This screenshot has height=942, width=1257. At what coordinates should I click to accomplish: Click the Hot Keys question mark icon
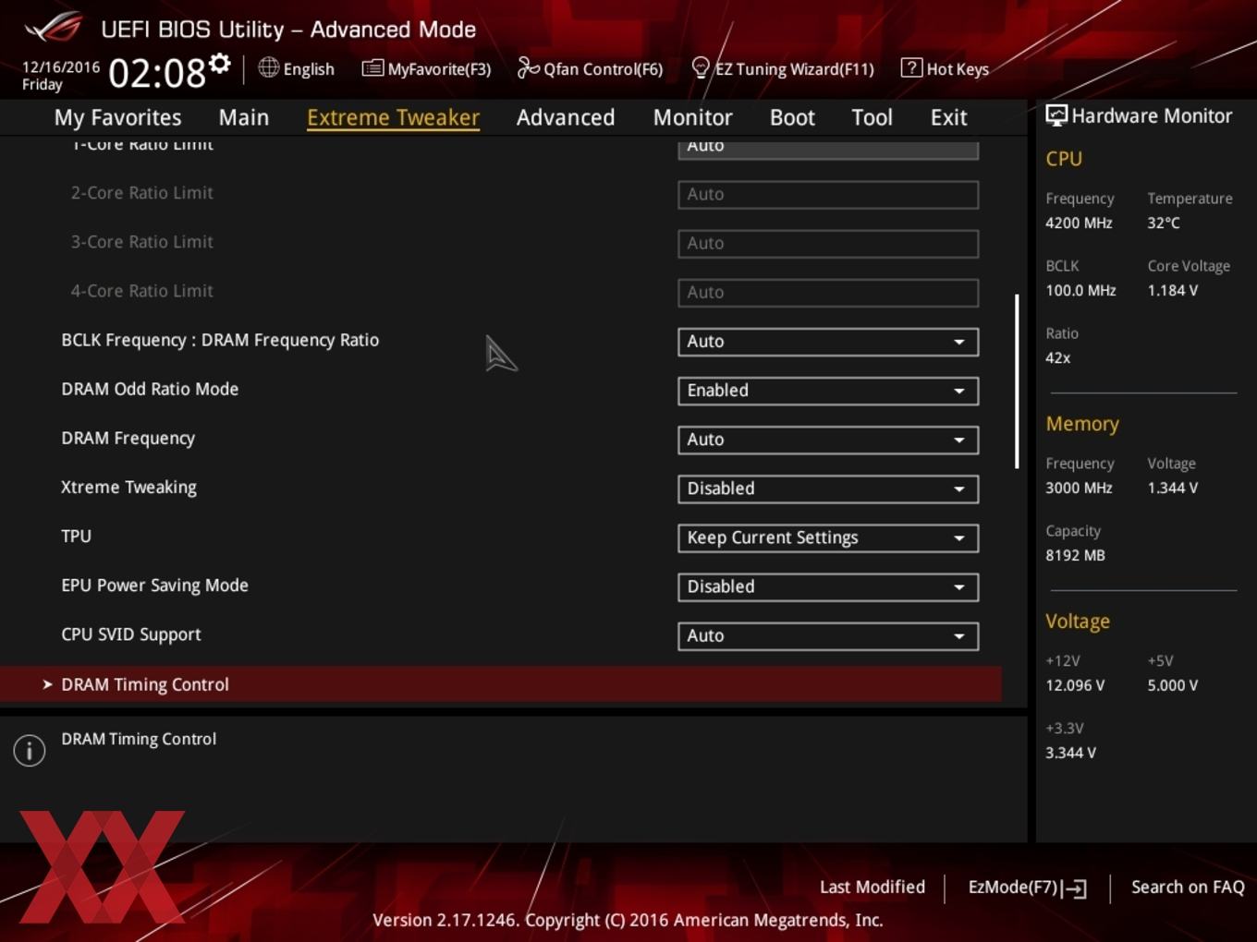[x=911, y=67]
